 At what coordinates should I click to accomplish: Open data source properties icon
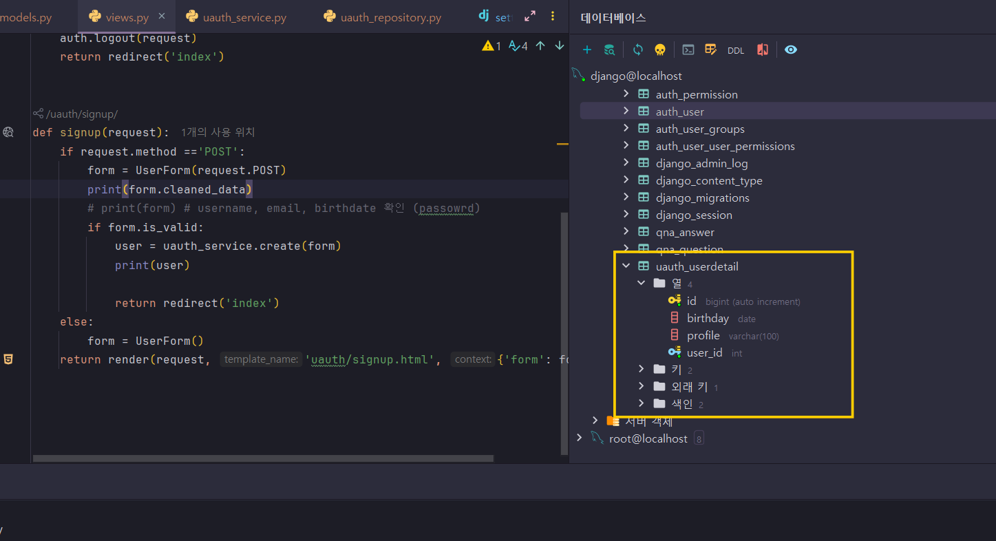609,50
